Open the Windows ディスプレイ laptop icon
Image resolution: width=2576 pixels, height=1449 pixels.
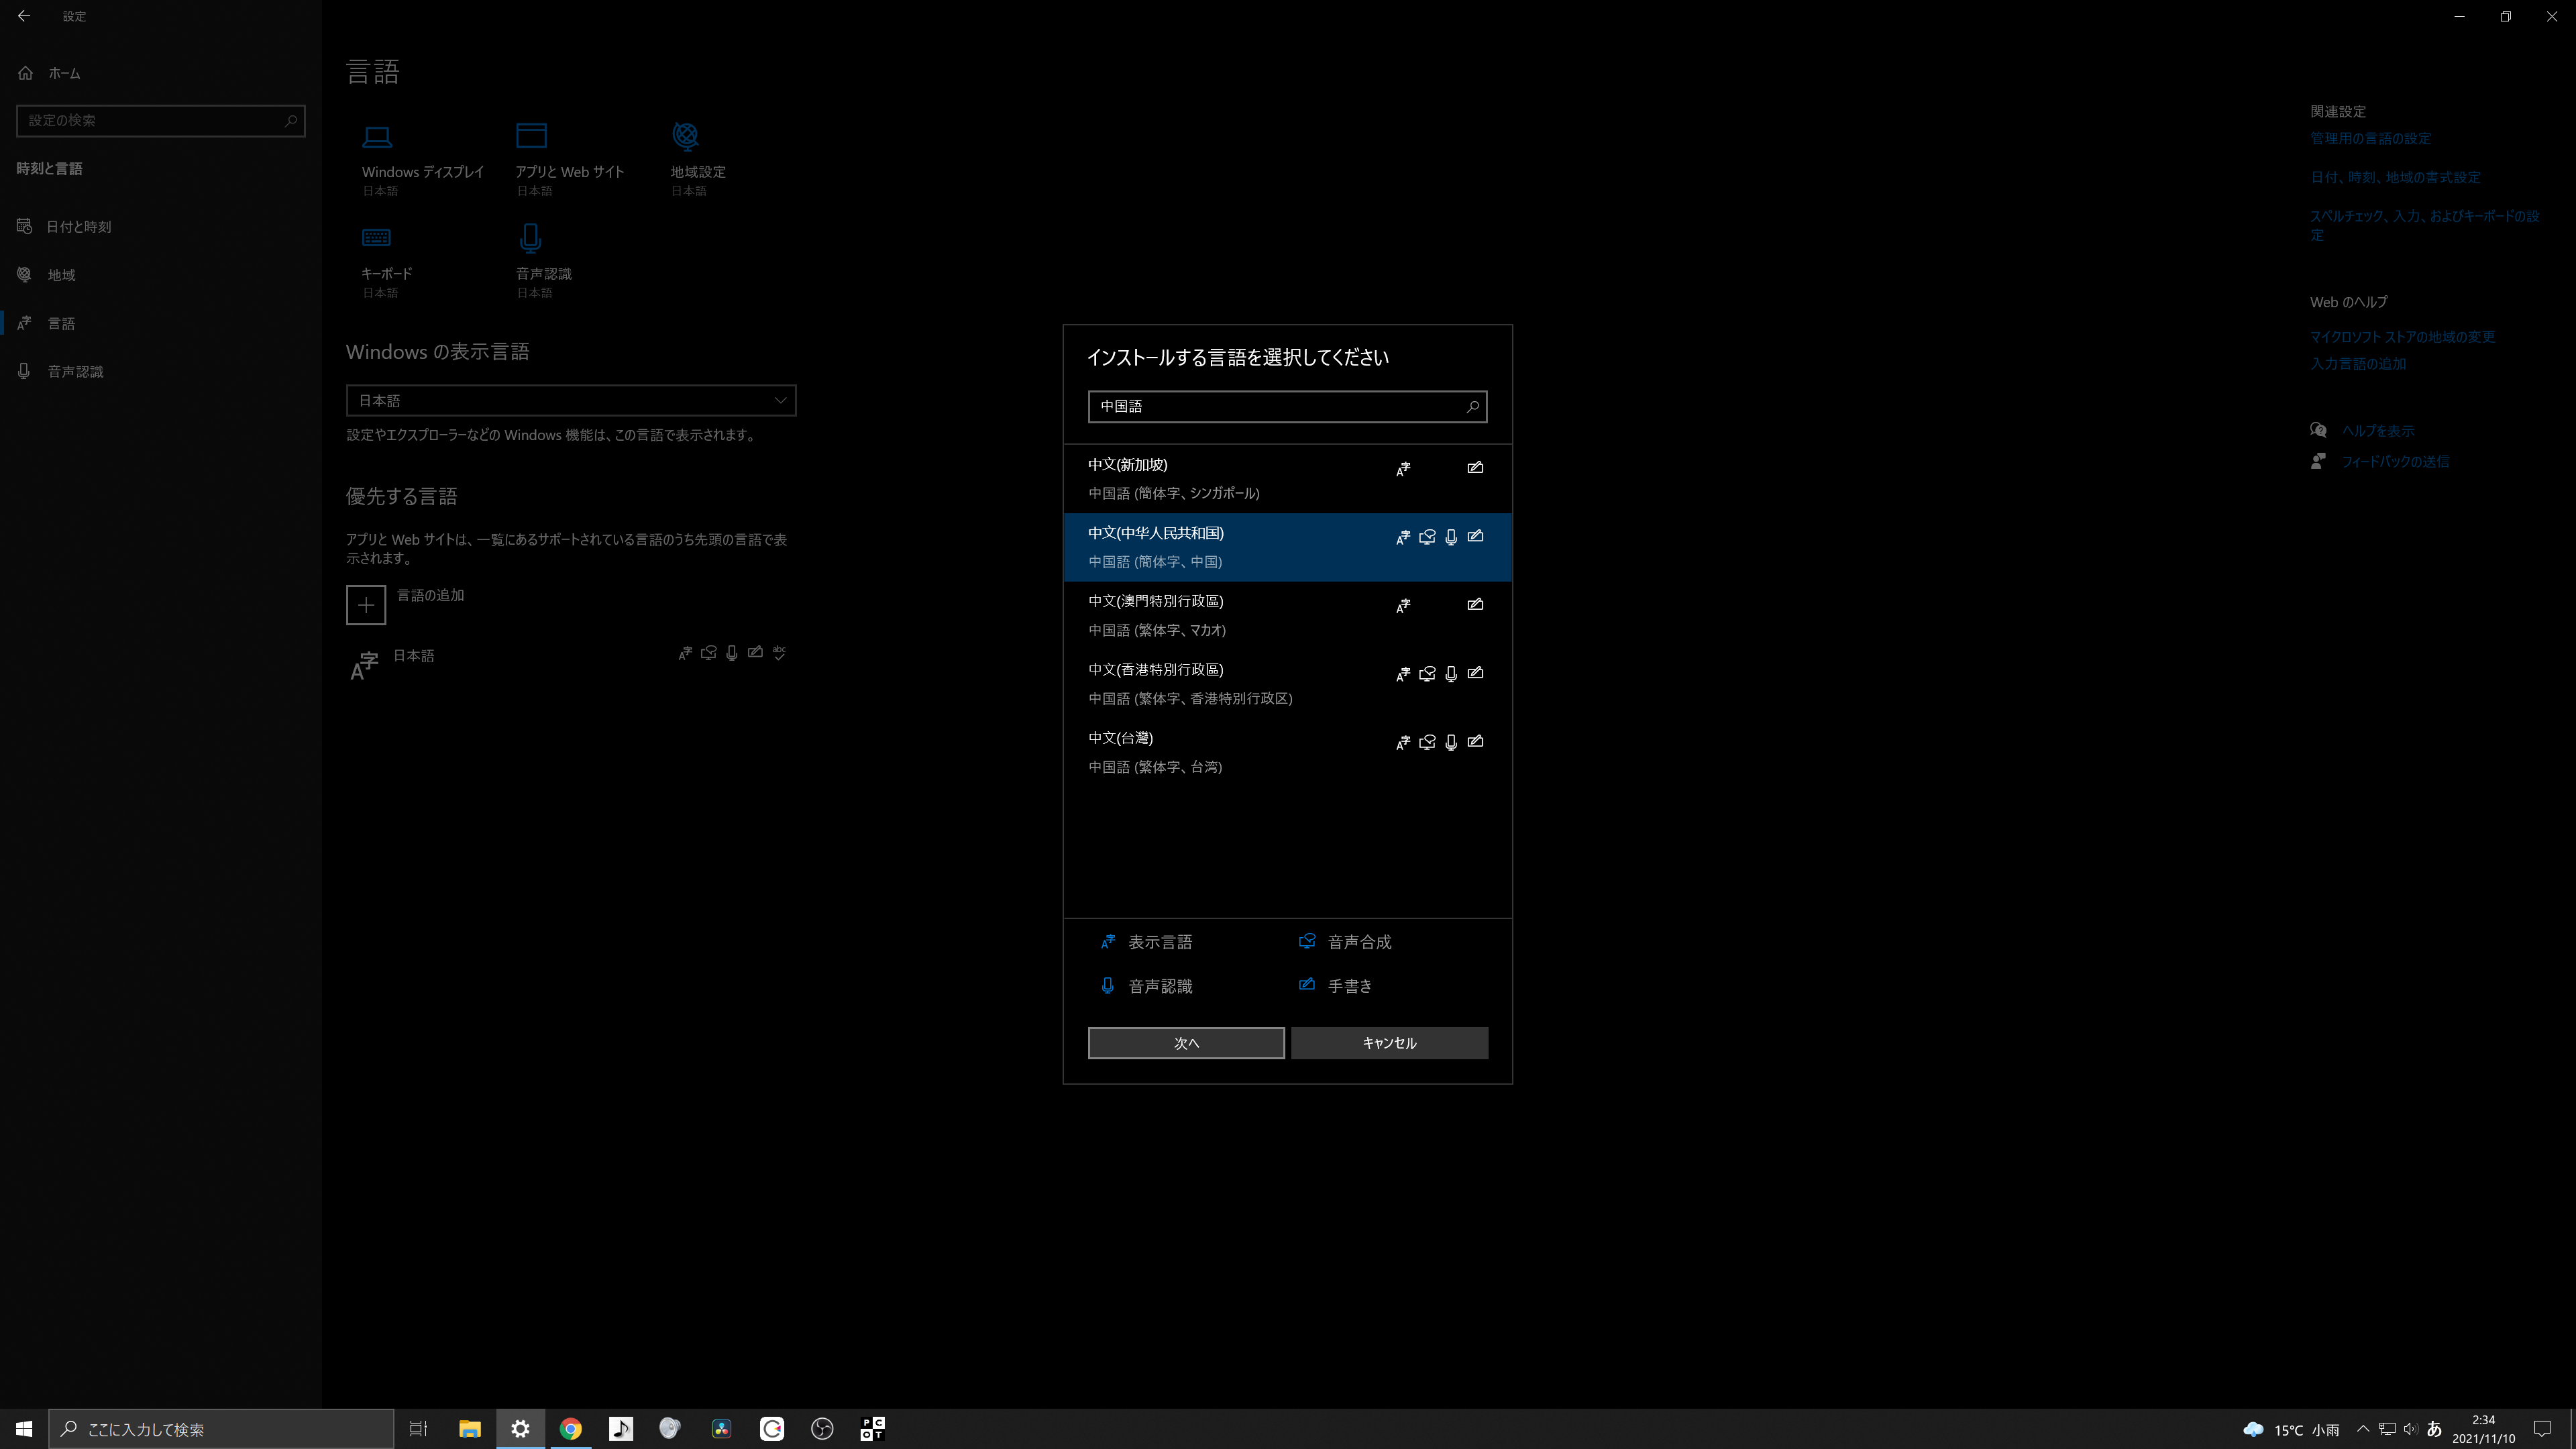tap(377, 136)
